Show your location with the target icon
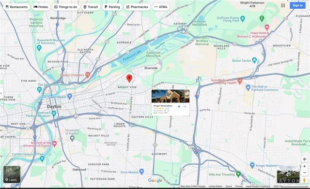310x189 pixels. pos(305,159)
